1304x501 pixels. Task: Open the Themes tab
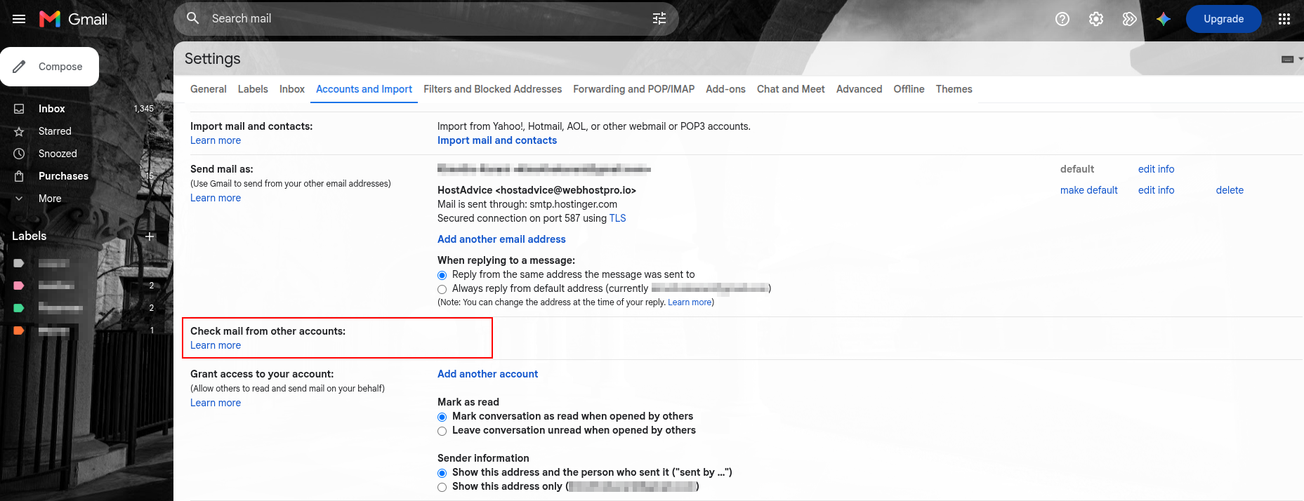tap(954, 89)
